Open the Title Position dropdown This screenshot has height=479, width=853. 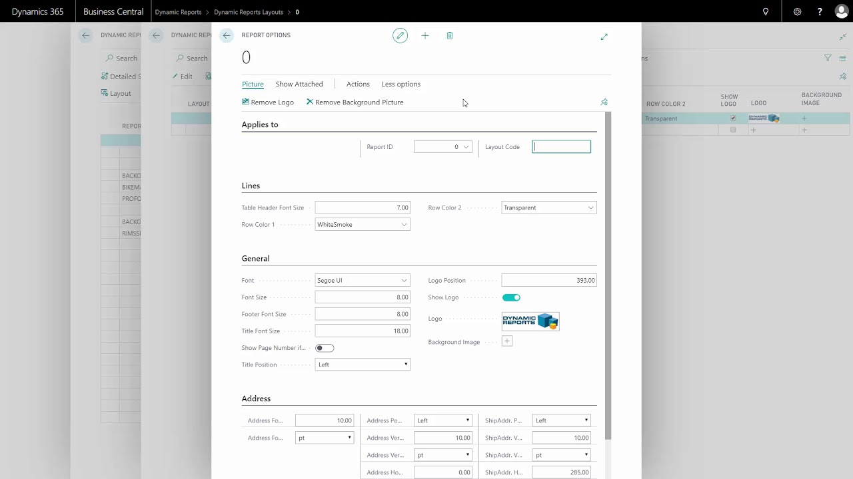tap(363, 365)
